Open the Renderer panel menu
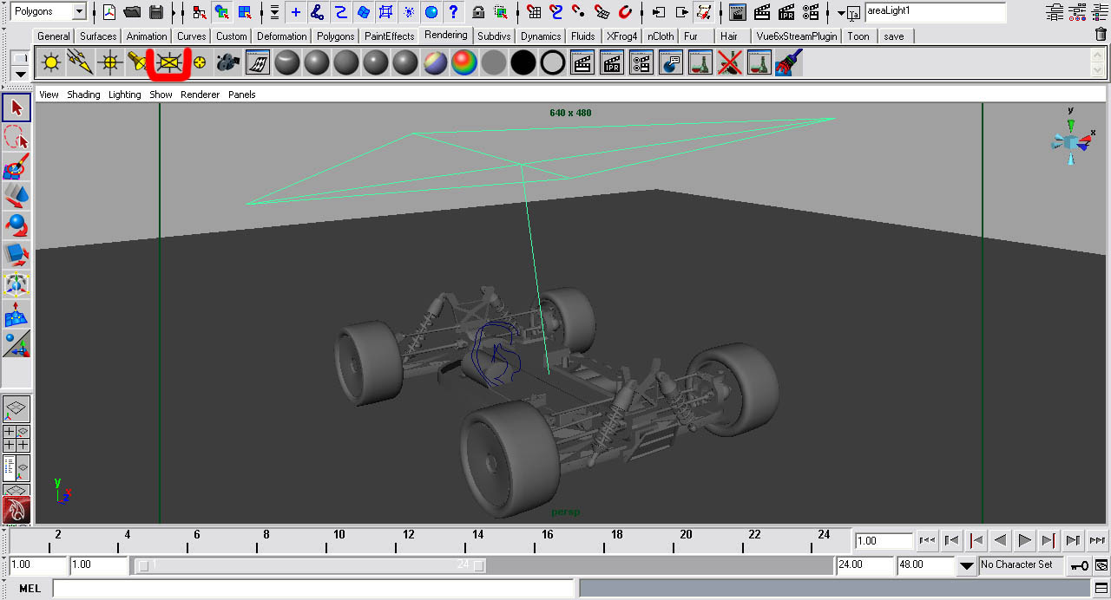This screenshot has height=600, width=1111. pos(201,95)
